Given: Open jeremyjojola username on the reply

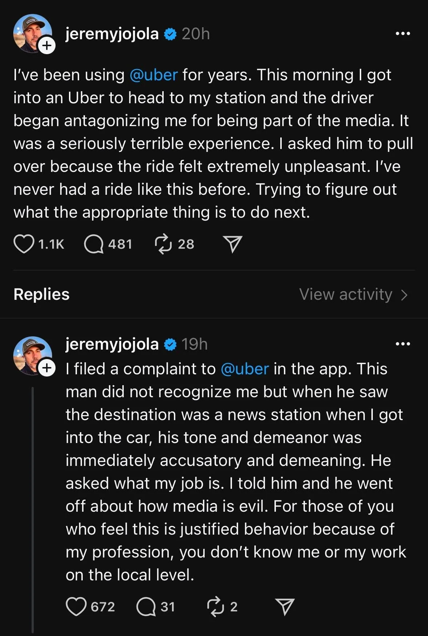Looking at the screenshot, I should pos(112,344).
